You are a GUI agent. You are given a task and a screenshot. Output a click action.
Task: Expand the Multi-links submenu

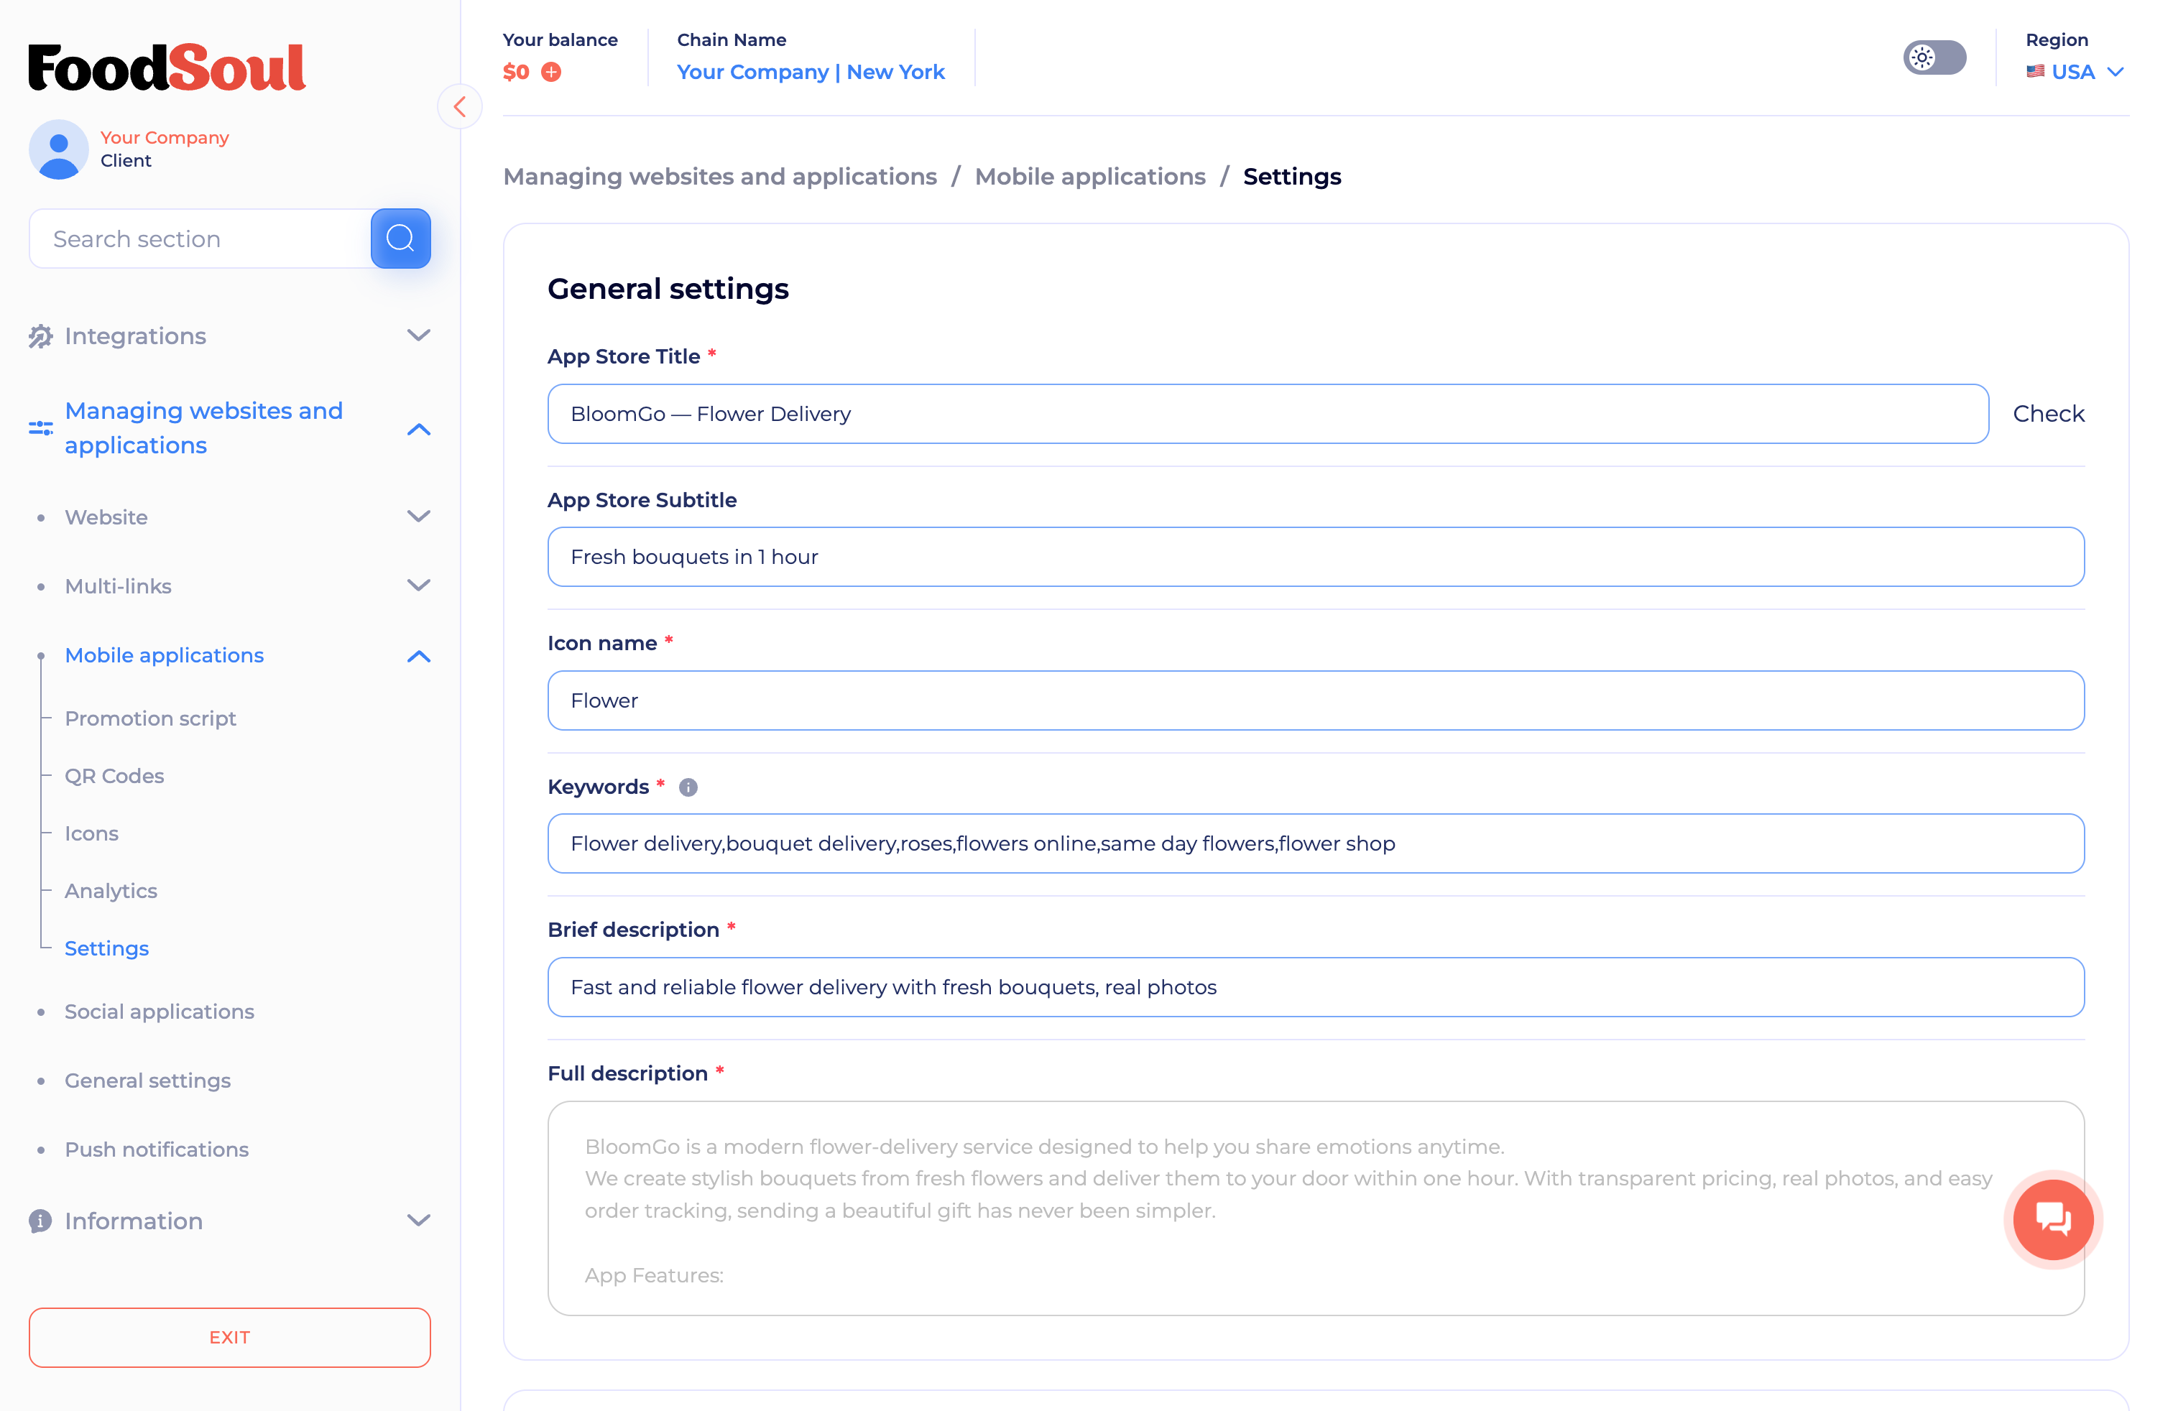(x=418, y=586)
